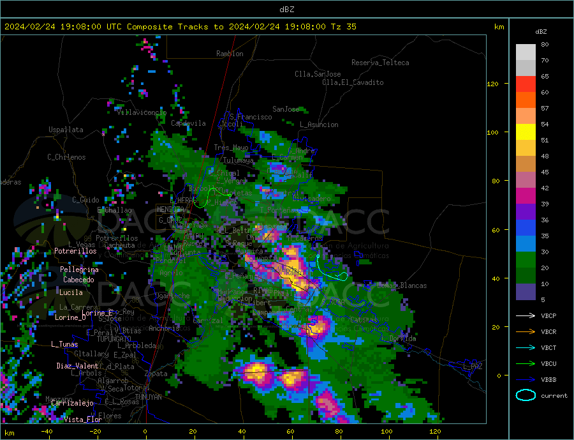Click the 'Zapata' place label

point(156,374)
